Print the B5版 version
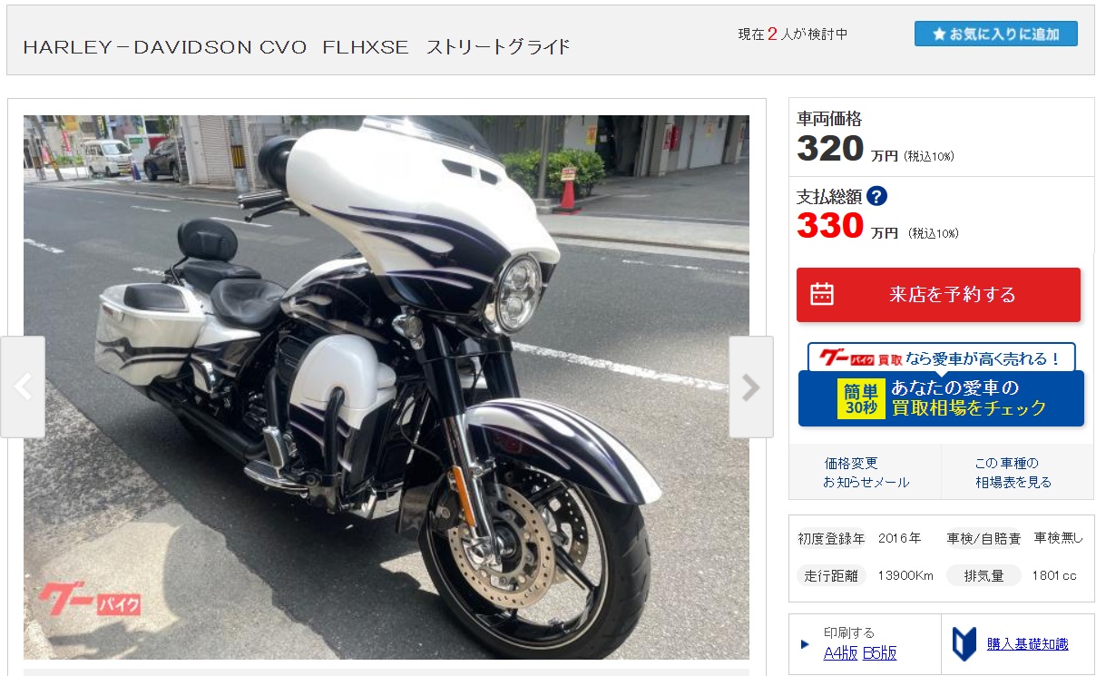1096x676 pixels. (x=879, y=652)
